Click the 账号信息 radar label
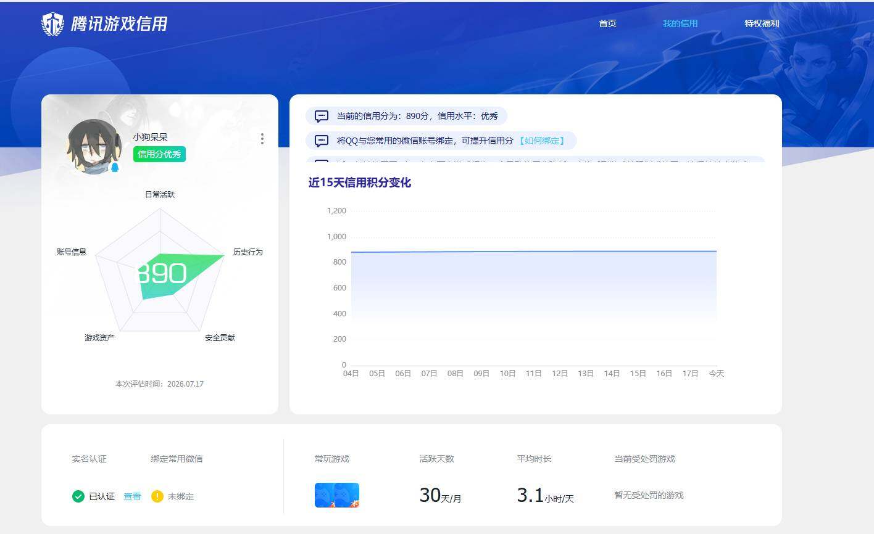The width and height of the screenshot is (874, 534). click(x=72, y=252)
